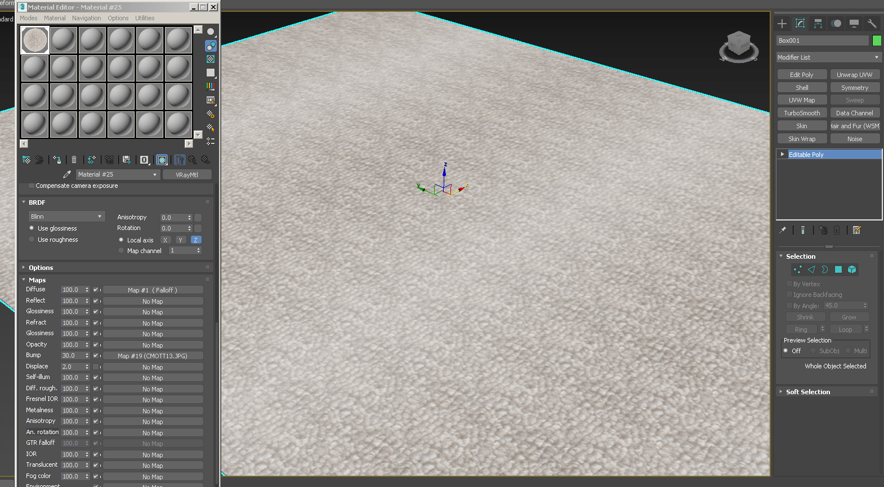
Task: Toggle Show Shaded Material in Viewport
Action: click(162, 160)
